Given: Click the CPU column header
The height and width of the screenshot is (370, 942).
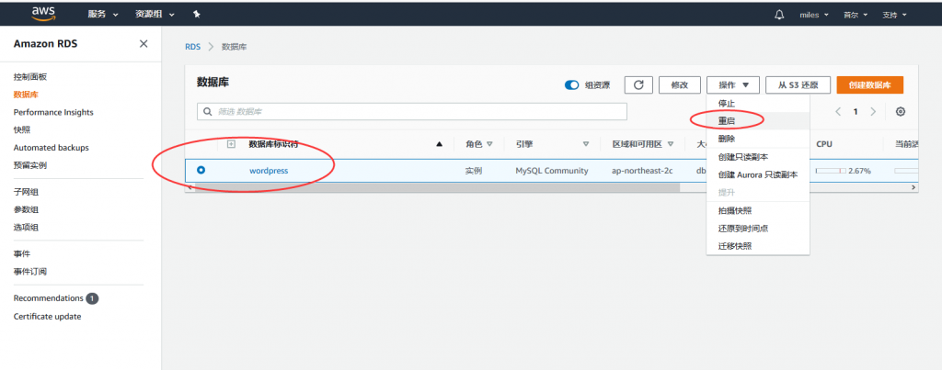Looking at the screenshot, I should click(x=824, y=144).
